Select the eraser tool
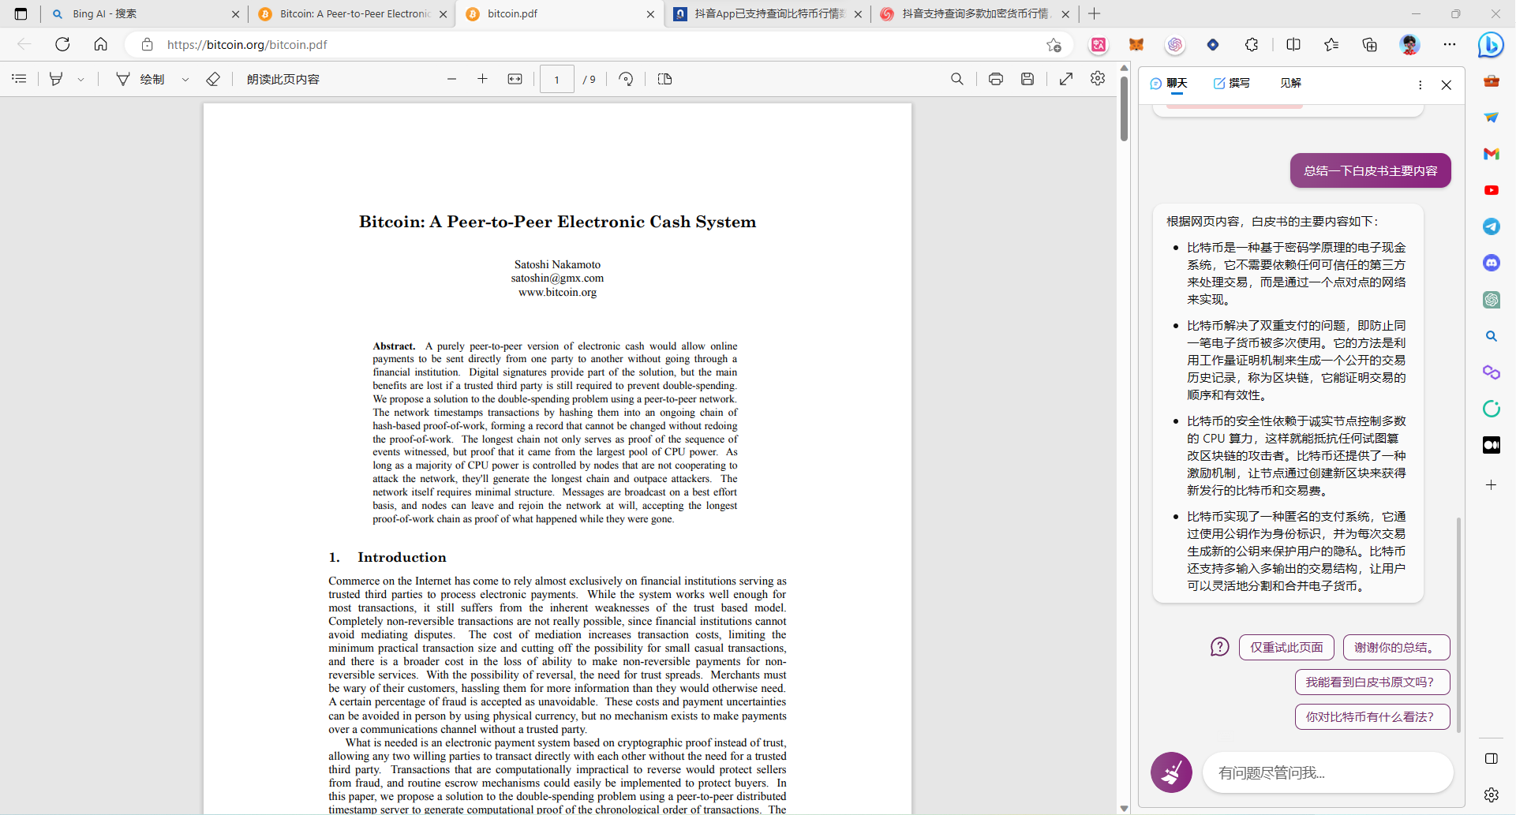 coord(213,79)
